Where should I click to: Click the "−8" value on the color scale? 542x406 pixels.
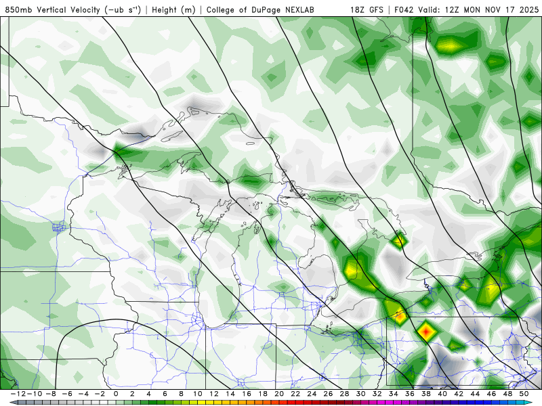pyautogui.click(x=51, y=394)
